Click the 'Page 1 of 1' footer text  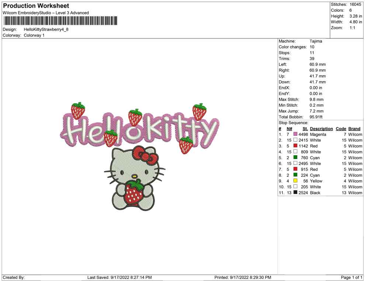click(x=351, y=277)
